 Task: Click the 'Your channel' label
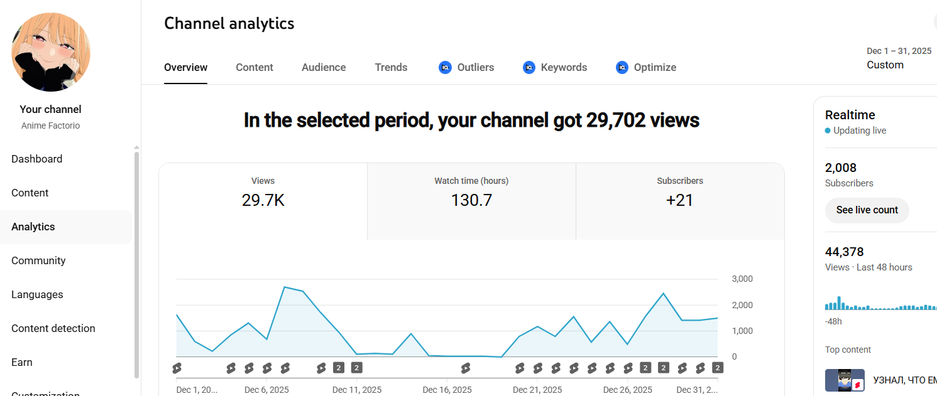50,109
